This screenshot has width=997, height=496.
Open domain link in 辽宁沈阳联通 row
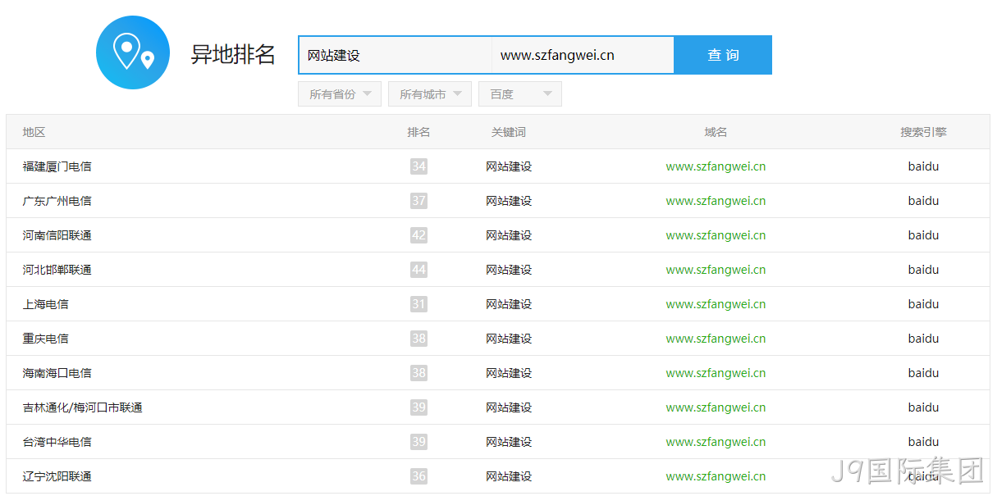(716, 476)
